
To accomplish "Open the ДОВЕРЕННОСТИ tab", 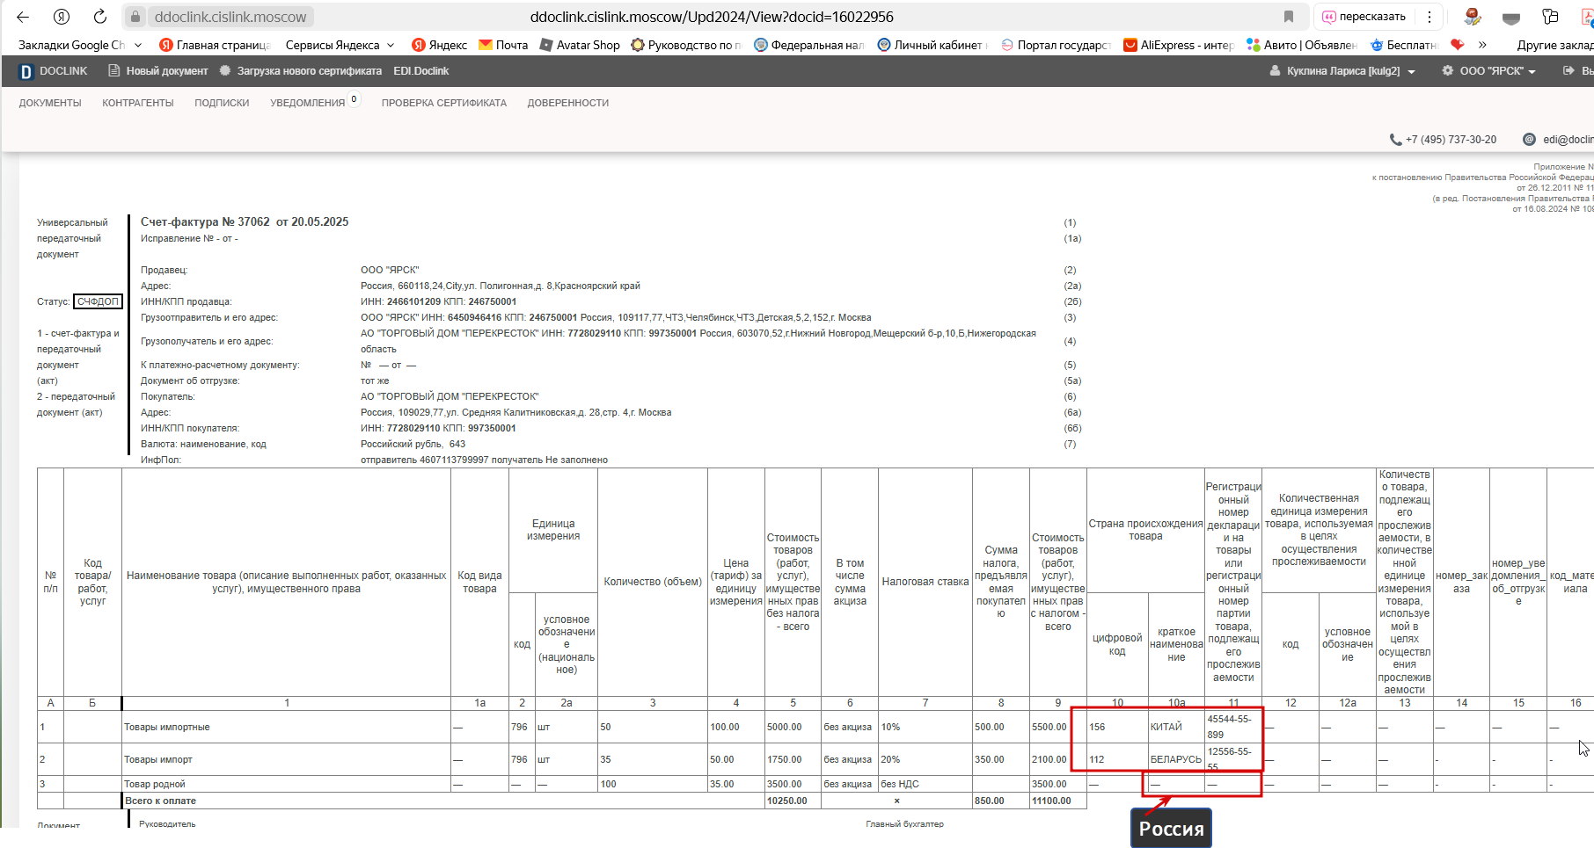I will (x=568, y=104).
